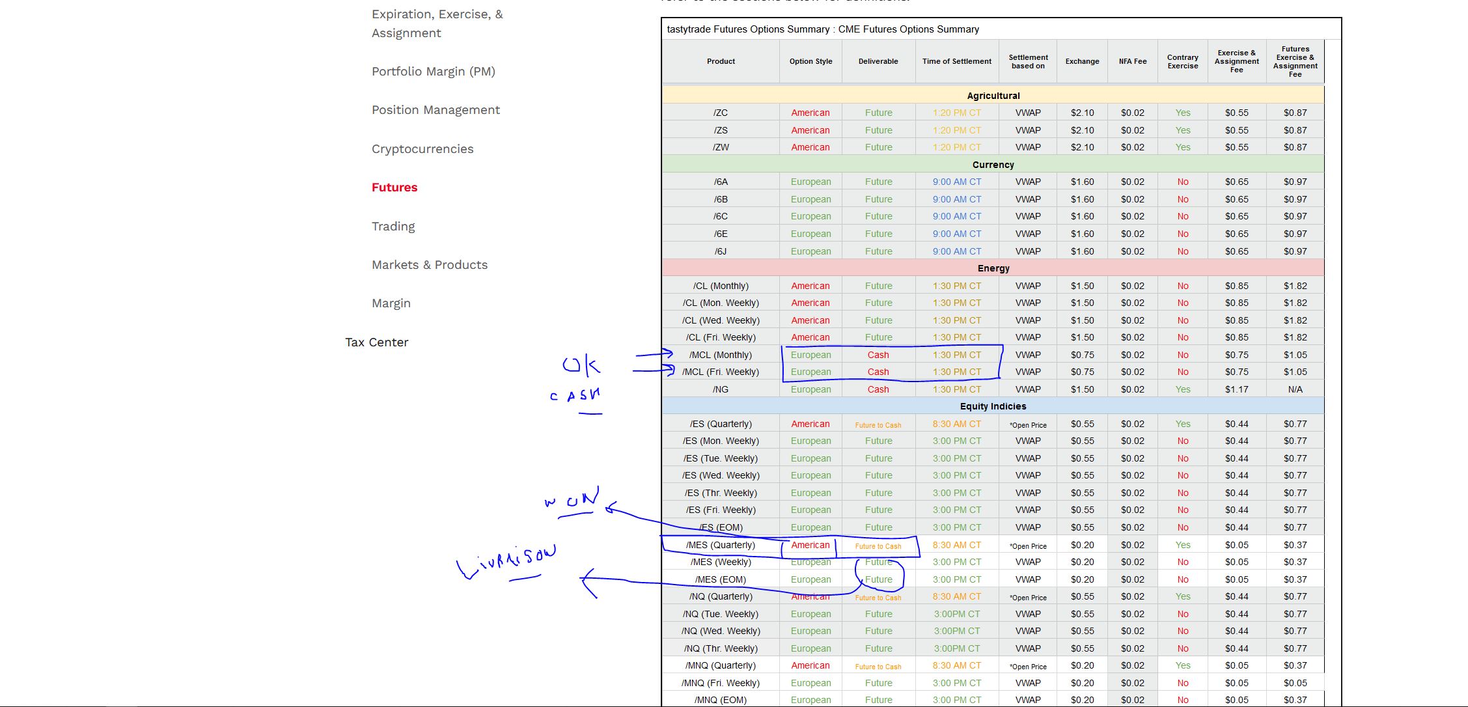Select the Energy section header row
The height and width of the screenshot is (707, 1468).
click(993, 268)
